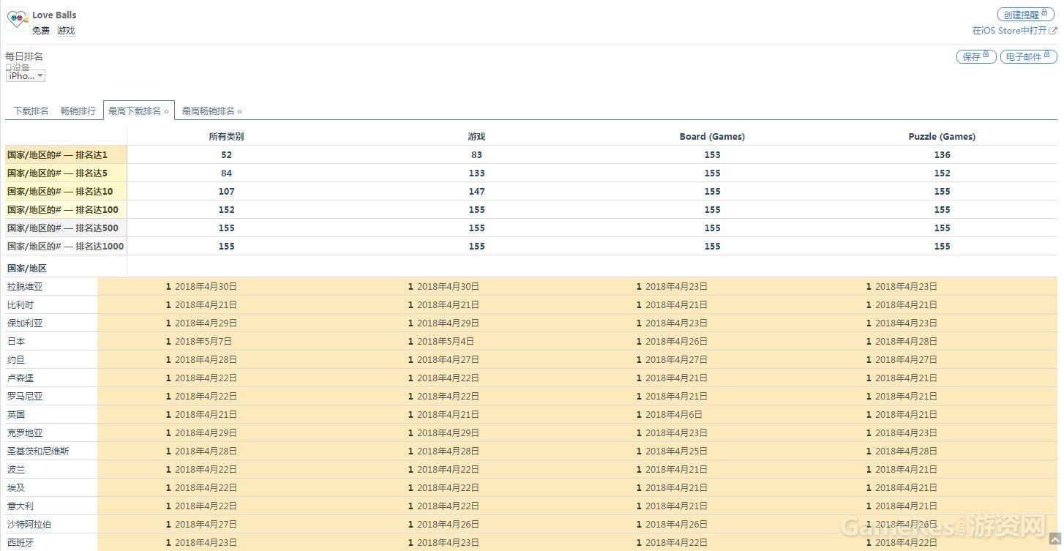Select the 最高畅销排名 tab
The width and height of the screenshot is (1064, 551).
click(x=209, y=111)
